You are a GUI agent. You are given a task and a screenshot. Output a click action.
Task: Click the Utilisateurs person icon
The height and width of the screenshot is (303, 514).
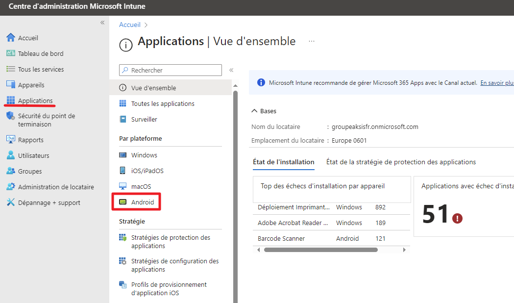[x=10, y=155]
